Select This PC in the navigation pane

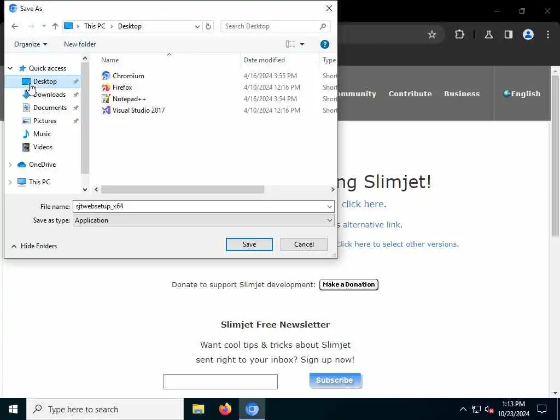tap(39, 182)
